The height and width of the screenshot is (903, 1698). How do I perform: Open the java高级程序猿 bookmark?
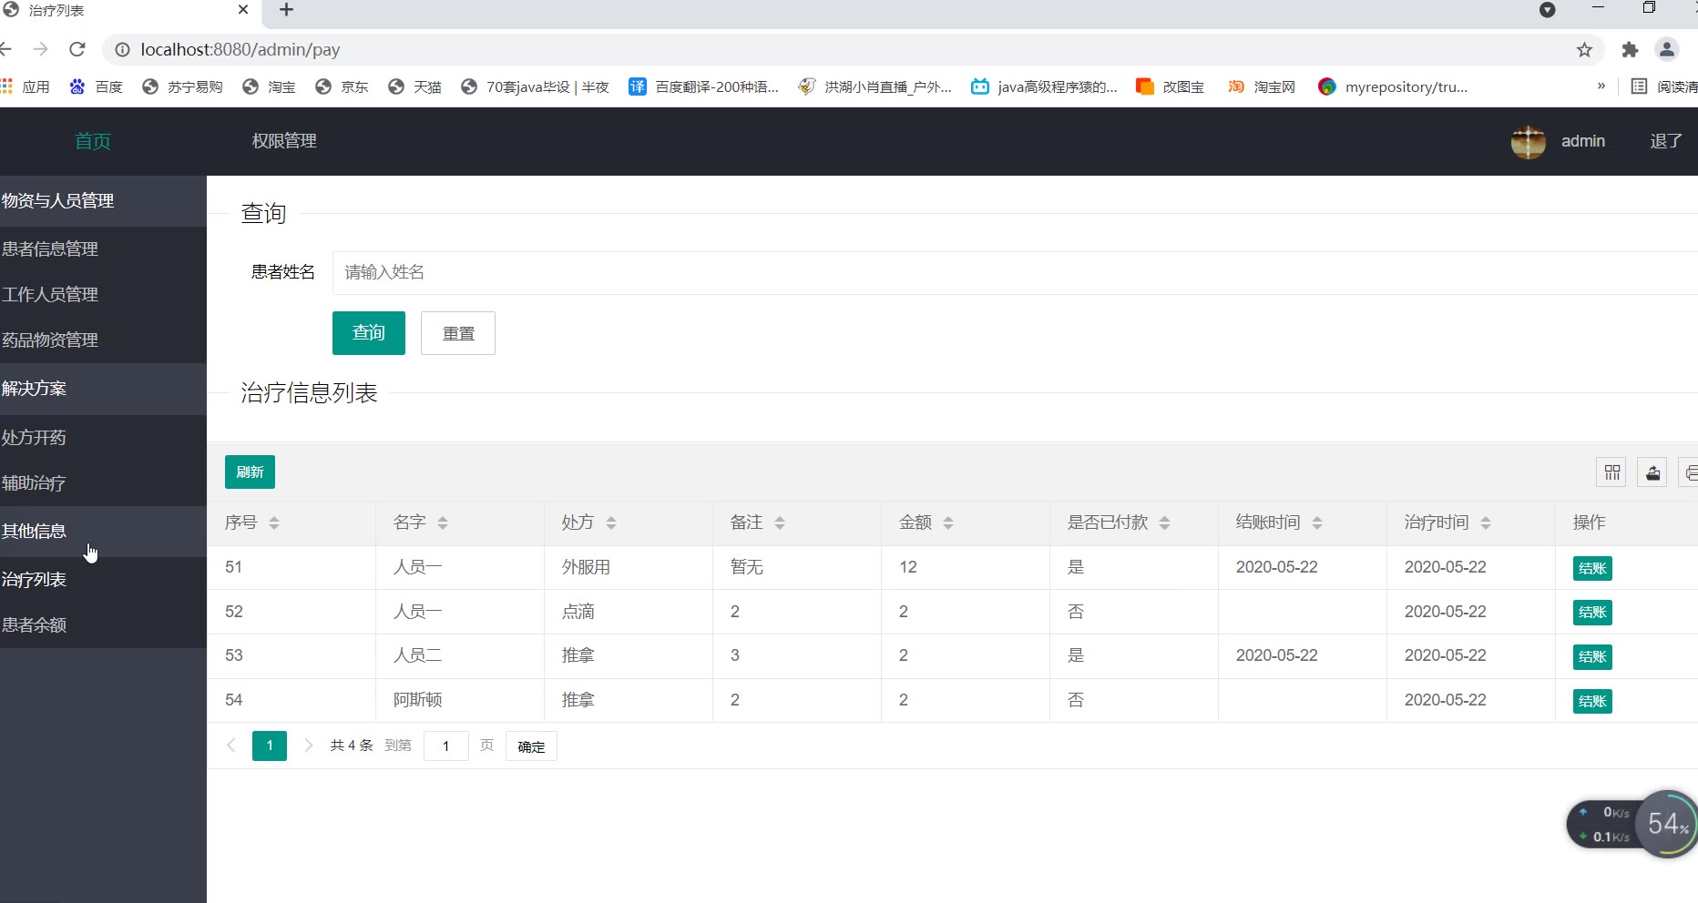pyautogui.click(x=1044, y=86)
